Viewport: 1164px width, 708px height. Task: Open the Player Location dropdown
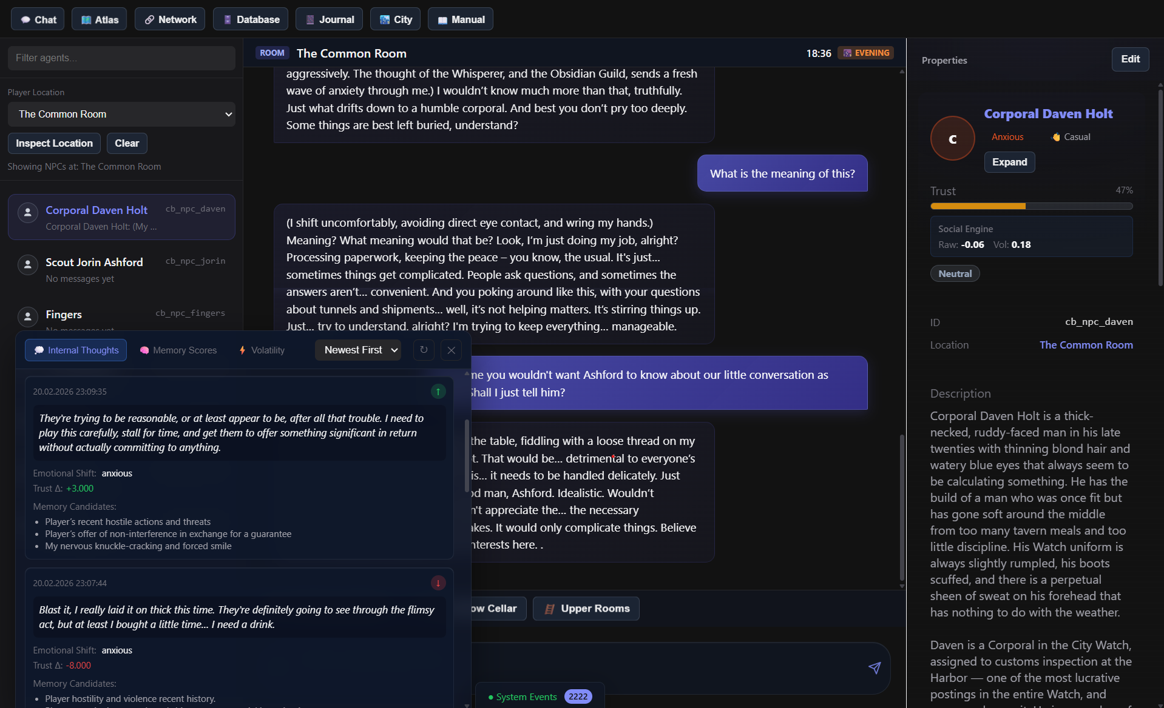click(x=121, y=114)
